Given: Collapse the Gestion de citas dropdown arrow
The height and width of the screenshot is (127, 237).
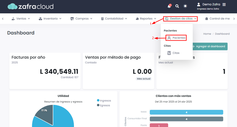Looking at the screenshot, I should (x=195, y=19).
